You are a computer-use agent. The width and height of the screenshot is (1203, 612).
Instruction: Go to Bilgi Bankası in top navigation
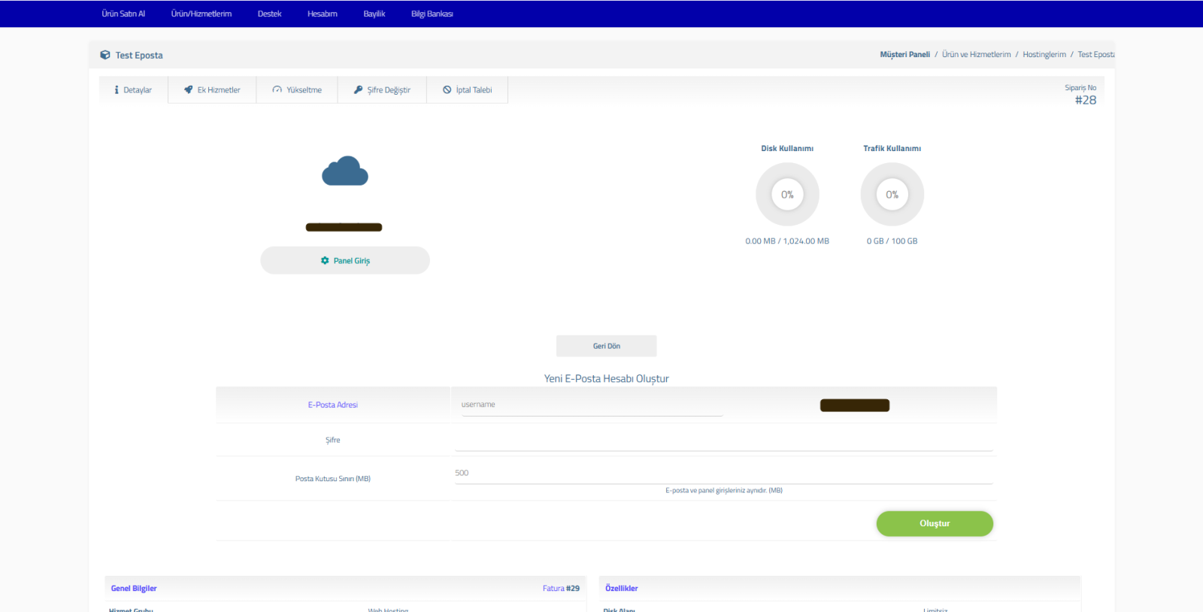pyautogui.click(x=432, y=14)
